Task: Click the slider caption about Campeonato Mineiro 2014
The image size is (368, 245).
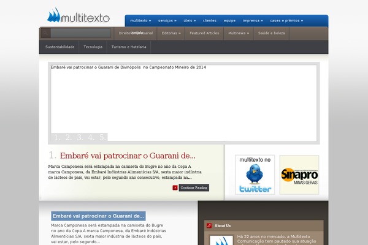Action: click(128, 67)
